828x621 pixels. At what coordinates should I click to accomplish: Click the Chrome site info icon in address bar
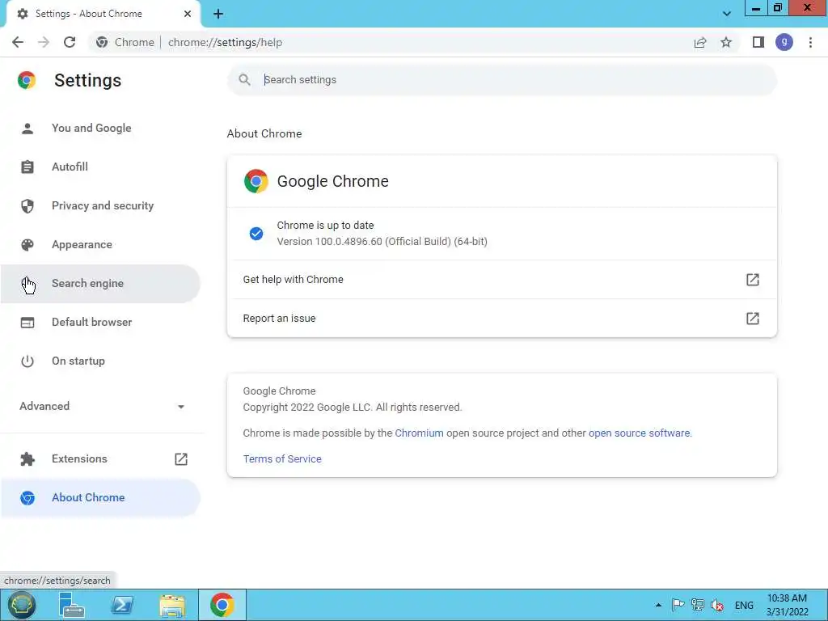click(x=102, y=42)
